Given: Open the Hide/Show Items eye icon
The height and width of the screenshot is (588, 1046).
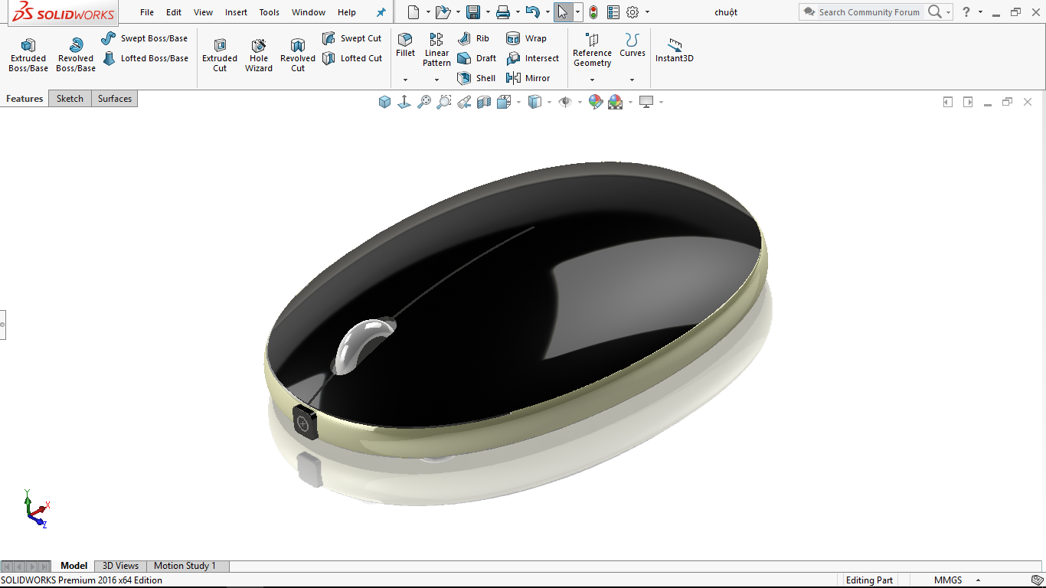Looking at the screenshot, I should pos(565,102).
